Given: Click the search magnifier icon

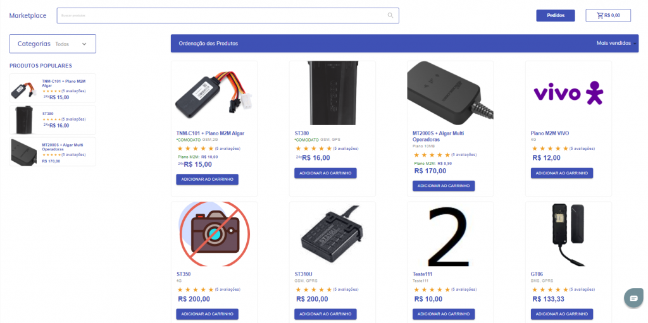Looking at the screenshot, I should tap(390, 16).
